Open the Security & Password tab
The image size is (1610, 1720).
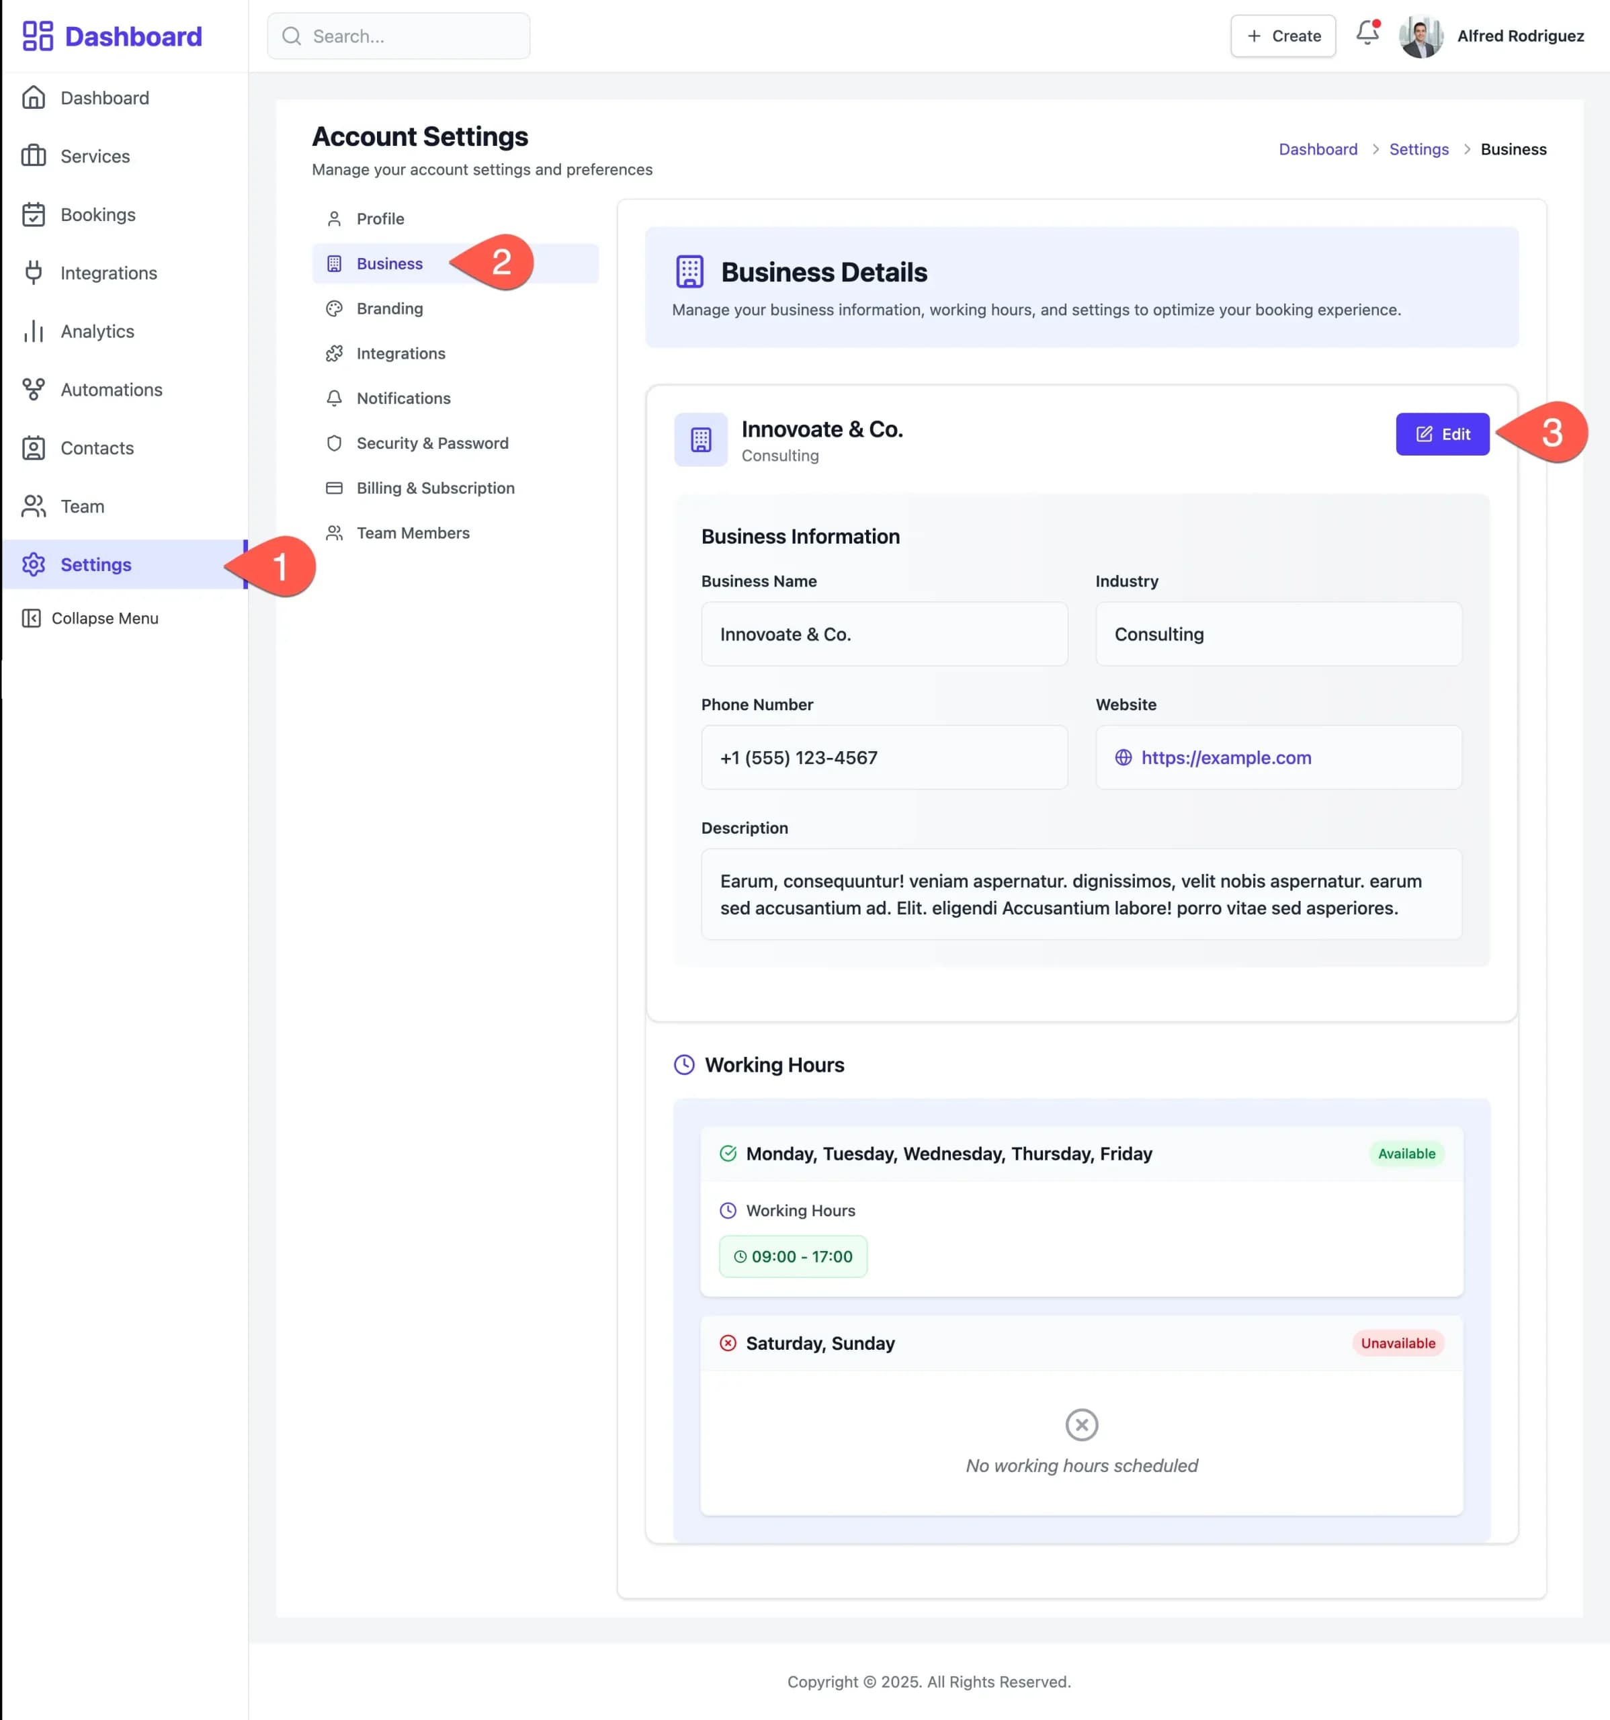tap(431, 443)
